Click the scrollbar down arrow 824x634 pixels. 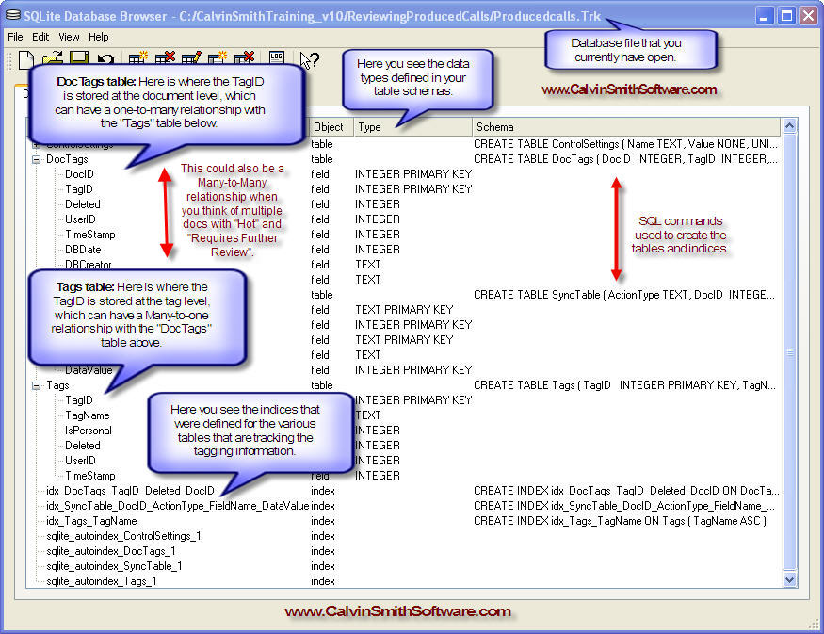point(790,580)
